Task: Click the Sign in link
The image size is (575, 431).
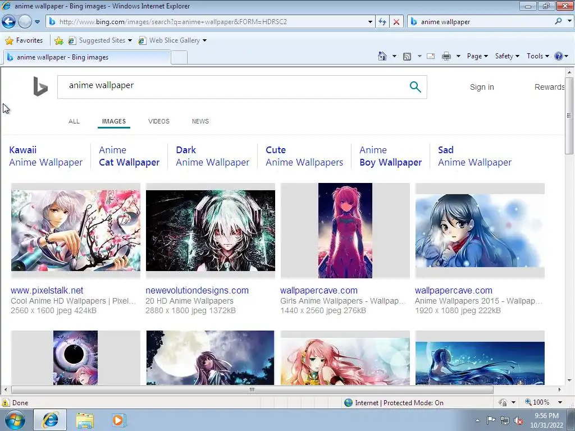Action: tap(482, 87)
